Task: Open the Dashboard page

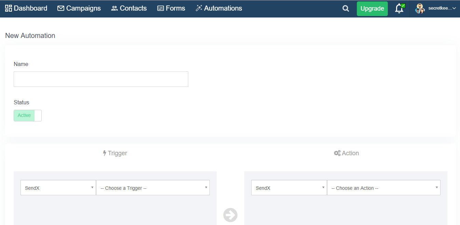Action: tap(26, 8)
